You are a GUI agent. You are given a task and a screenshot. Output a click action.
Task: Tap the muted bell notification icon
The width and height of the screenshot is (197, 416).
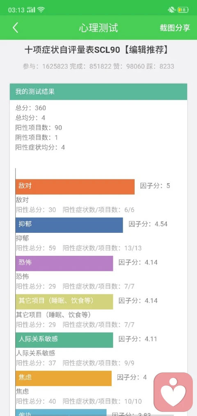pyautogui.click(x=172, y=10)
